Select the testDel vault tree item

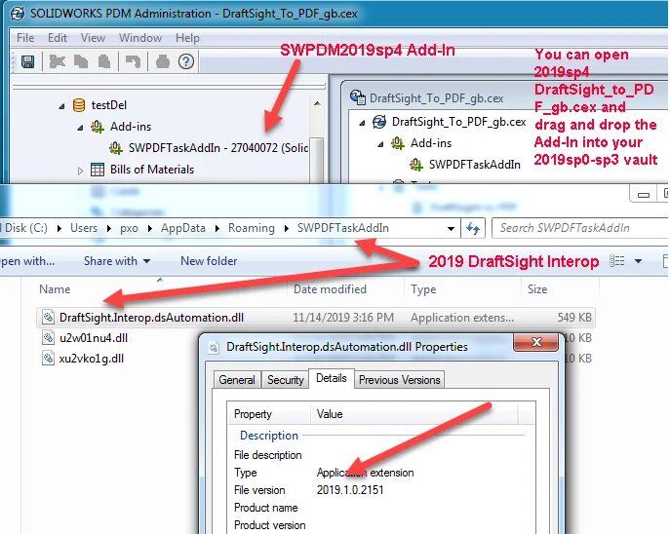[109, 105]
